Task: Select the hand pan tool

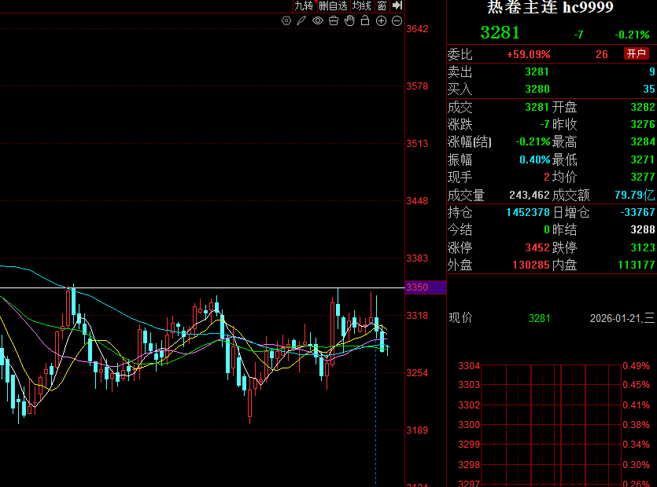Action: pyautogui.click(x=349, y=20)
